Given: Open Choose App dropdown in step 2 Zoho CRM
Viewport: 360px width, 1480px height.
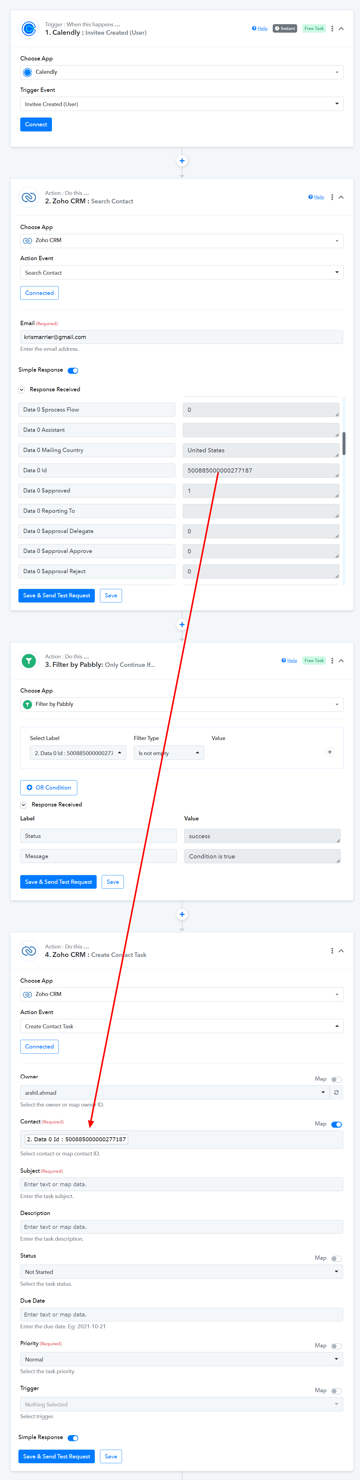Looking at the screenshot, I should (x=182, y=241).
